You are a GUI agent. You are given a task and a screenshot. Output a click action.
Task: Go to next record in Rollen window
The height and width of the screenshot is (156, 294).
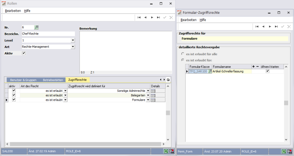pyautogui.click(x=152, y=17)
